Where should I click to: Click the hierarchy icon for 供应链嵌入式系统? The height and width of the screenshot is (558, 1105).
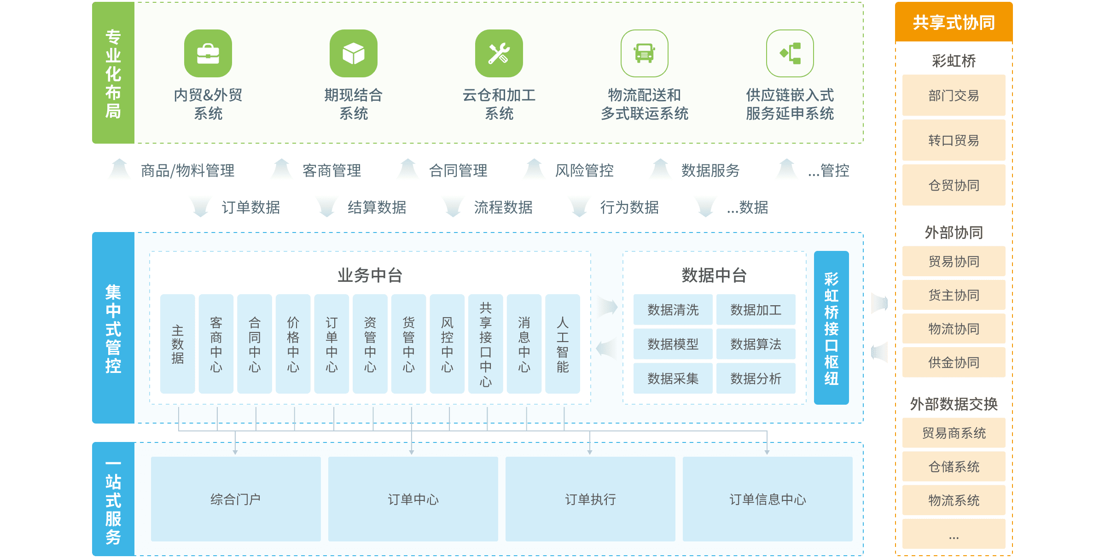(790, 53)
